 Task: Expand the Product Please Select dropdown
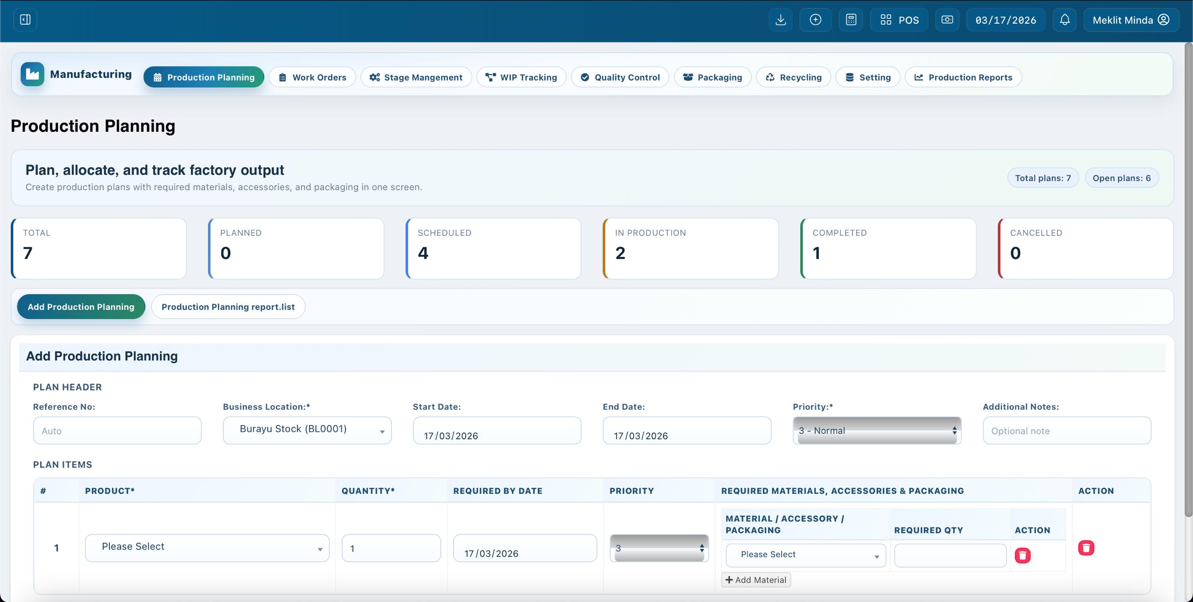click(207, 548)
